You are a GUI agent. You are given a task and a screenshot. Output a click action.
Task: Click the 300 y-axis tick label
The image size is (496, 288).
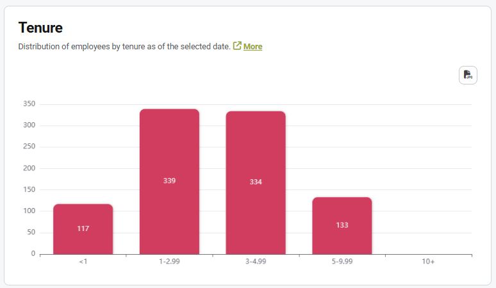[28, 125]
